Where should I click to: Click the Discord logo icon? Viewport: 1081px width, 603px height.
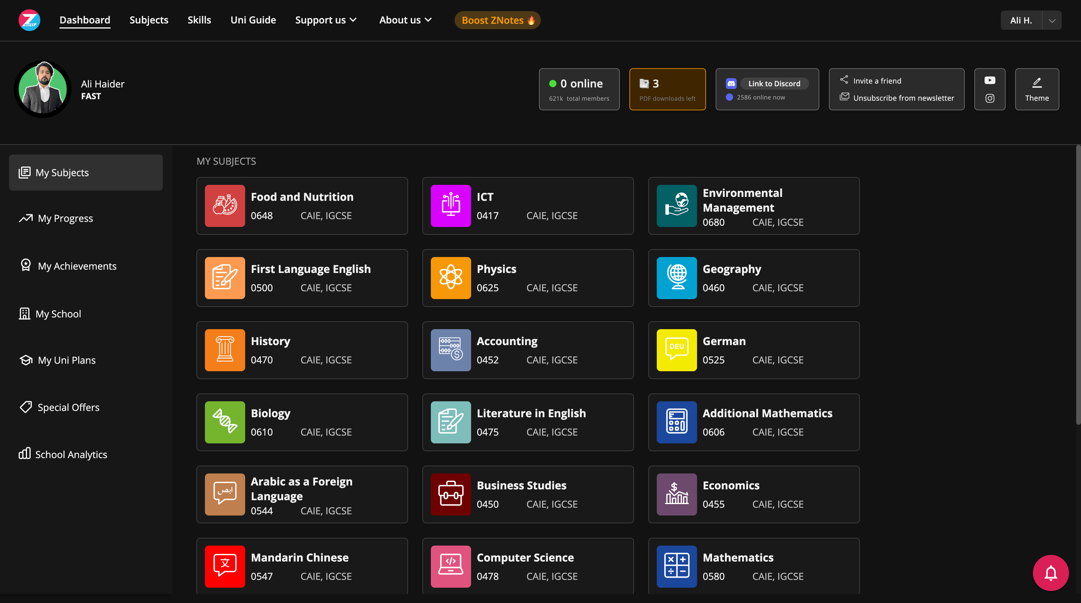[731, 84]
